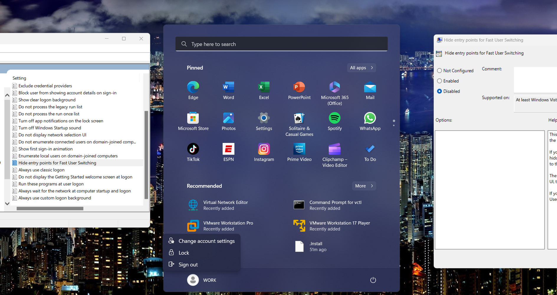This screenshot has width=557, height=295.
Task: Choose Change account settings
Action: (202, 241)
